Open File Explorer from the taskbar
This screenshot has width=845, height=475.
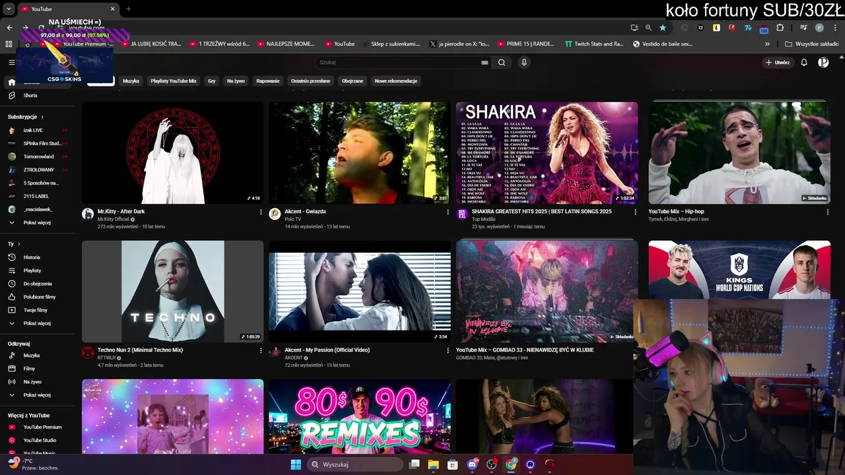[433, 464]
